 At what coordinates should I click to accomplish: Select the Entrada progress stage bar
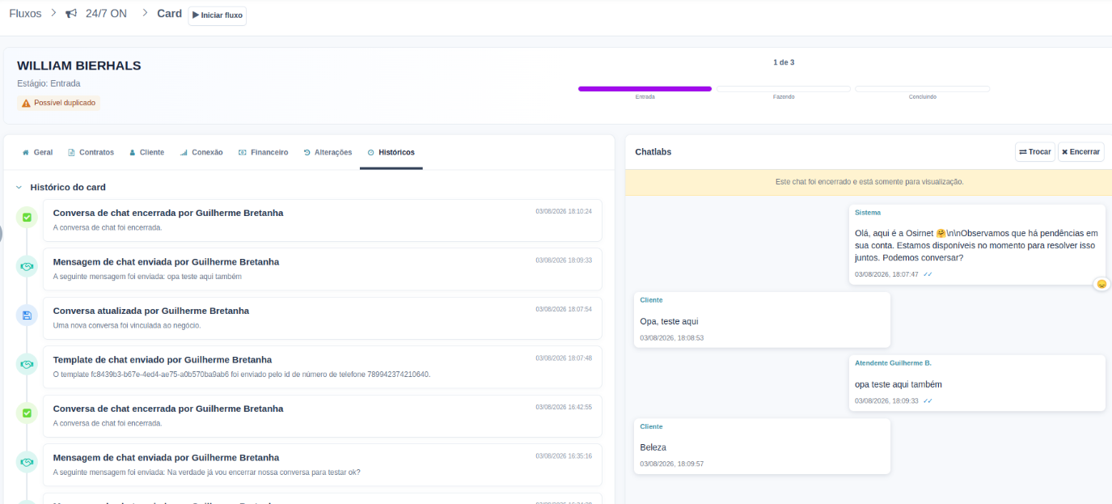tap(645, 88)
